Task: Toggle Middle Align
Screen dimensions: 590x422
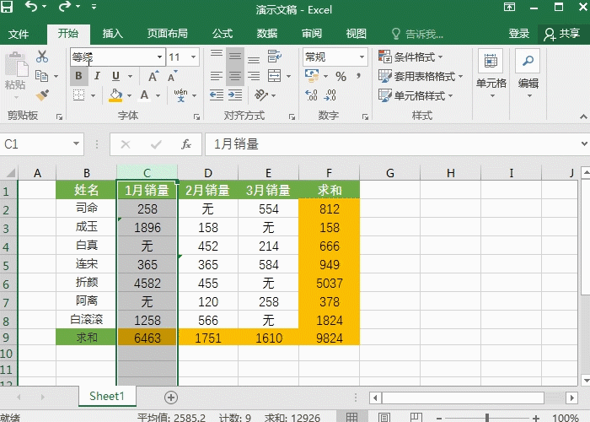Action: pyautogui.click(x=235, y=57)
